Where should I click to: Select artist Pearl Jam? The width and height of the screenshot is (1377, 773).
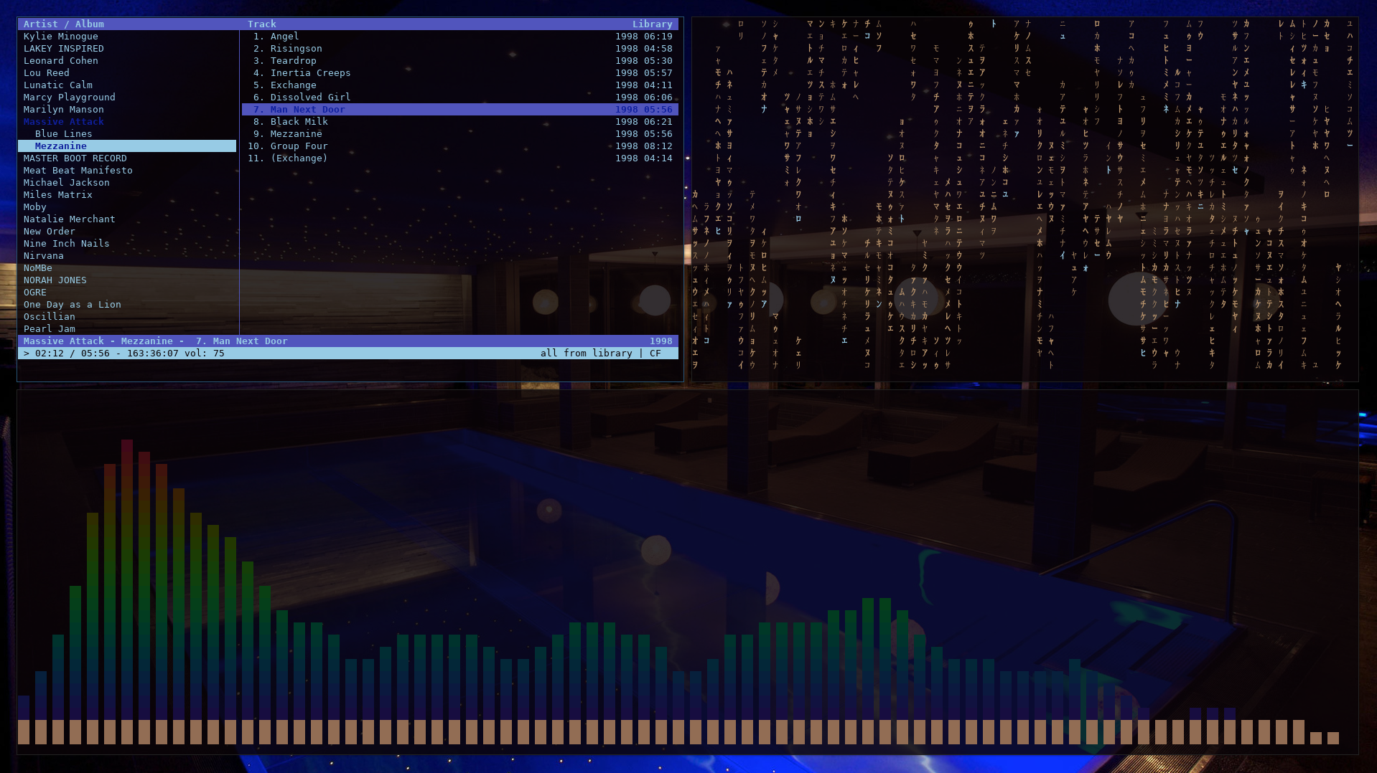pos(49,329)
